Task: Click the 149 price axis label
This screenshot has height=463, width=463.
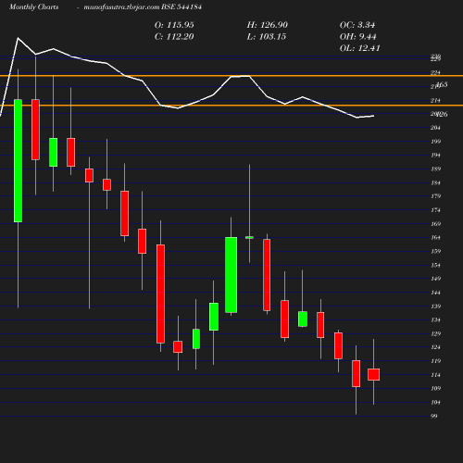Action: click(435, 279)
